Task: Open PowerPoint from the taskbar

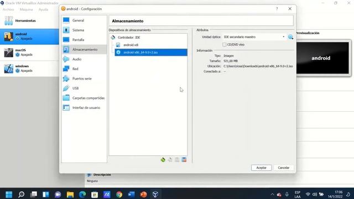Action: (143, 194)
